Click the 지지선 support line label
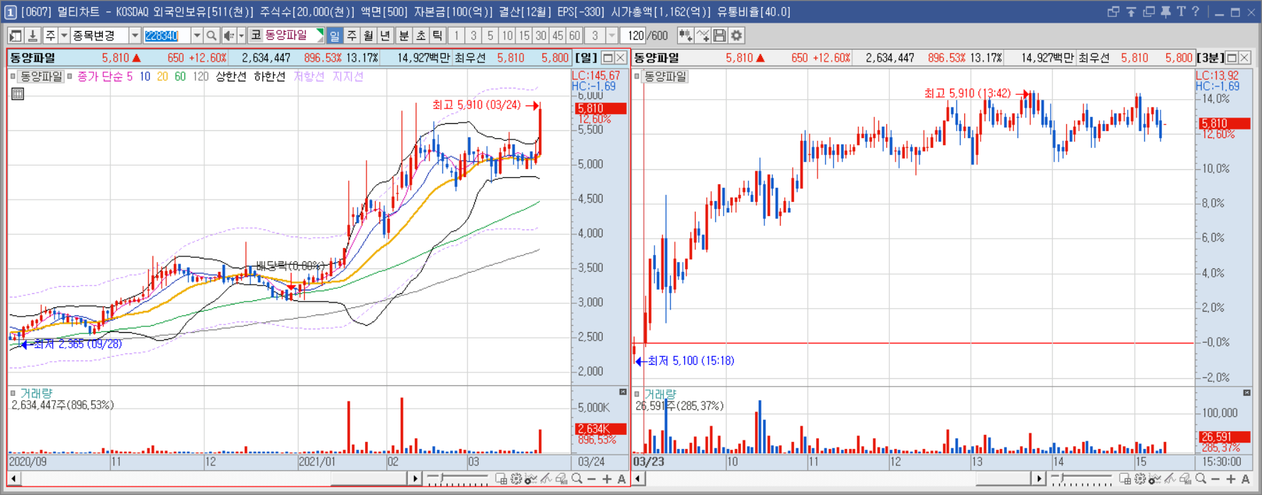Image resolution: width=1262 pixels, height=495 pixels. 348,76
